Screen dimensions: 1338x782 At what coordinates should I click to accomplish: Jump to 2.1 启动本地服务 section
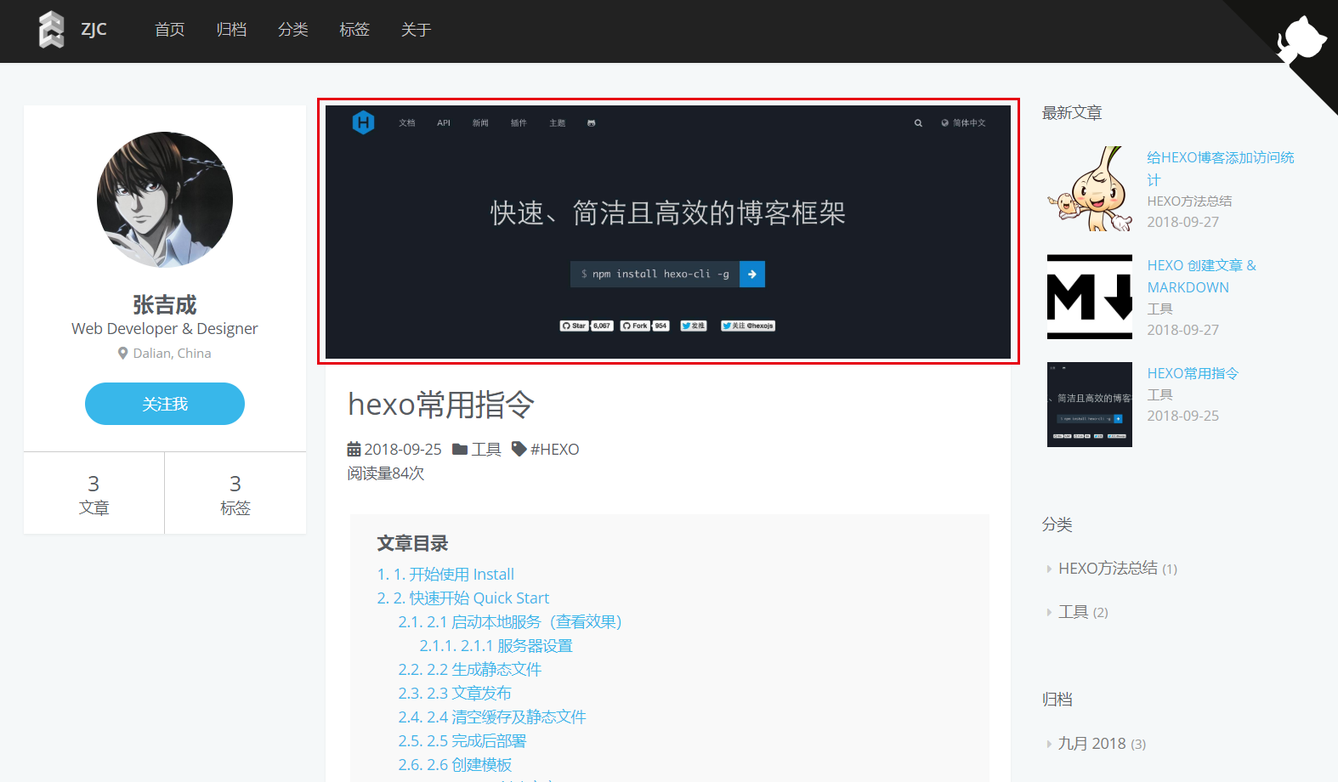510,621
